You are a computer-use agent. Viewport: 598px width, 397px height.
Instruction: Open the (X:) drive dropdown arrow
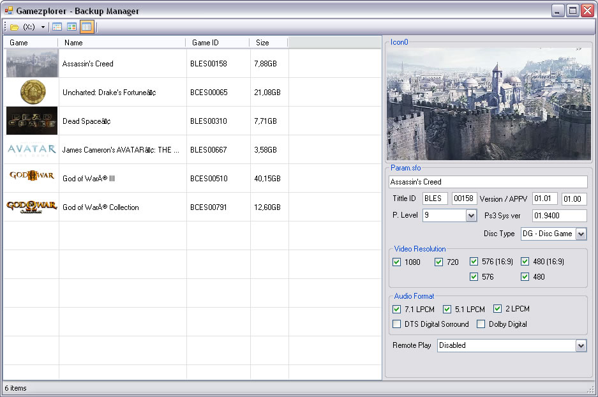[x=43, y=27]
